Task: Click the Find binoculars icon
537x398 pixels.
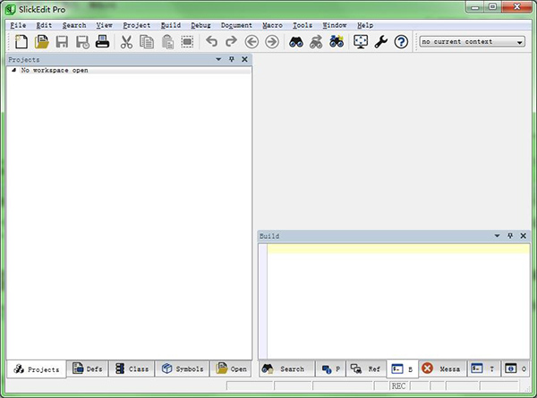Action: [296, 42]
